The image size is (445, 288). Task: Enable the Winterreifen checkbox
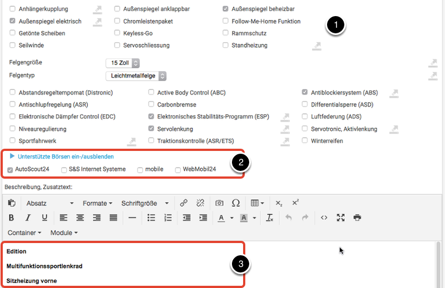click(x=305, y=141)
